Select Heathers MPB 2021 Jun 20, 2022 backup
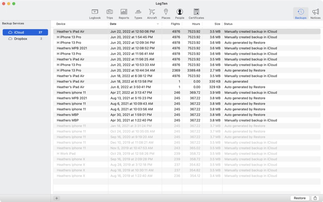323x202 pixels. [x=187, y=48]
